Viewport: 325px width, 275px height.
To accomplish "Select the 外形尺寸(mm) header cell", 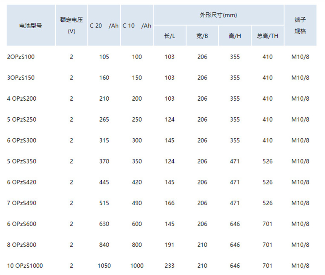I will pyautogui.click(x=219, y=15).
